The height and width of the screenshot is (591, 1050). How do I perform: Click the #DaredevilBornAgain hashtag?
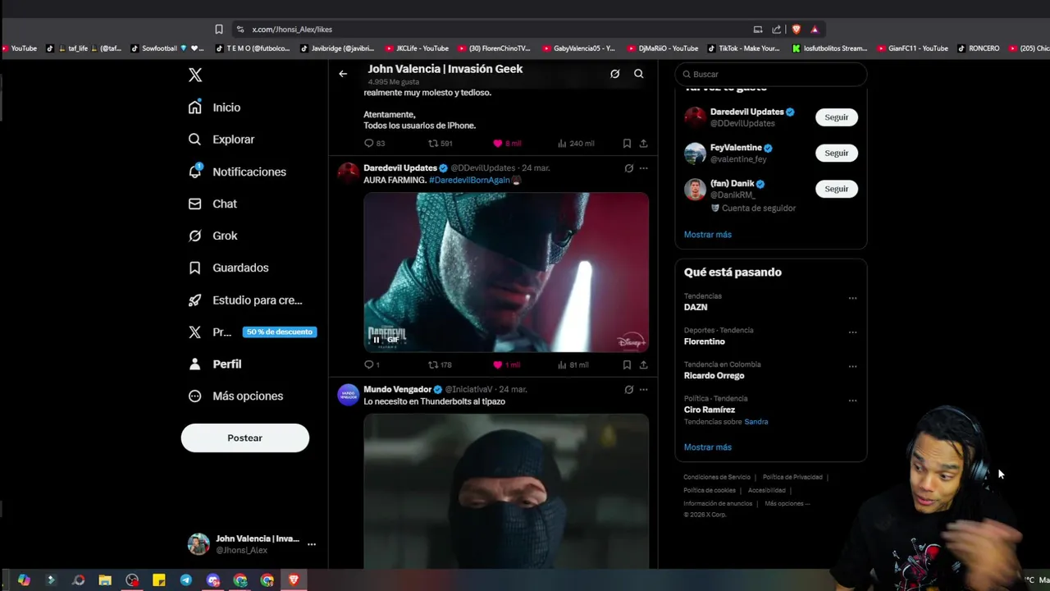pos(469,180)
